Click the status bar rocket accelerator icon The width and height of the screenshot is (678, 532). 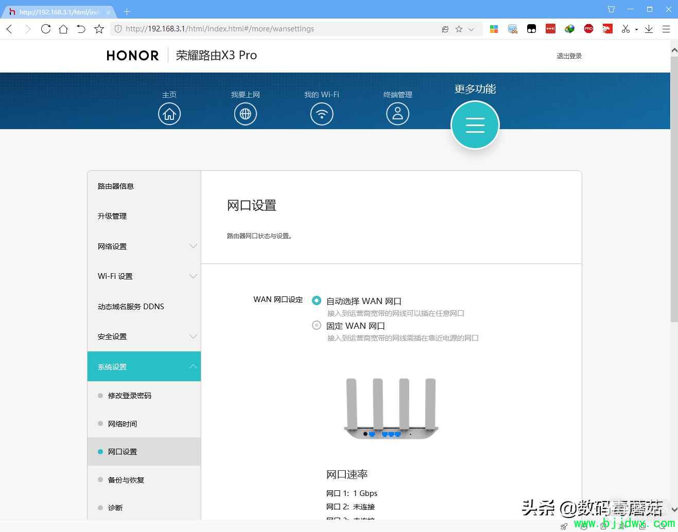pyautogui.click(x=564, y=526)
